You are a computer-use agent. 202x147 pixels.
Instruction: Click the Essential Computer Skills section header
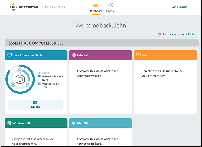[x=102, y=43]
